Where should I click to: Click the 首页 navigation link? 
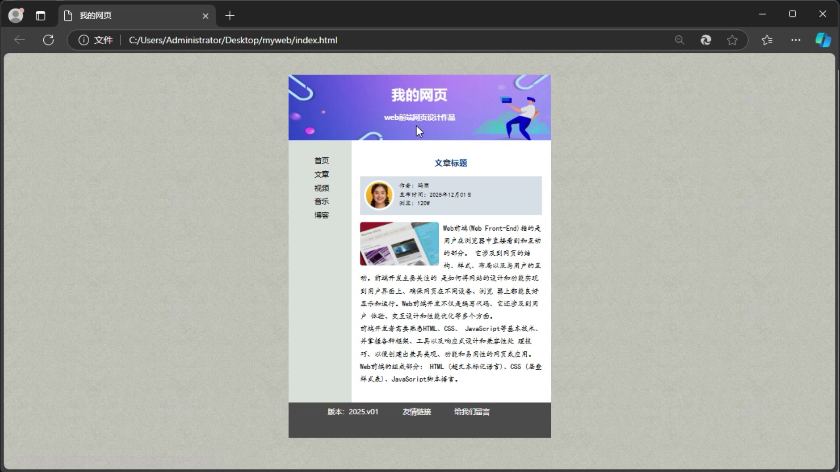(321, 160)
